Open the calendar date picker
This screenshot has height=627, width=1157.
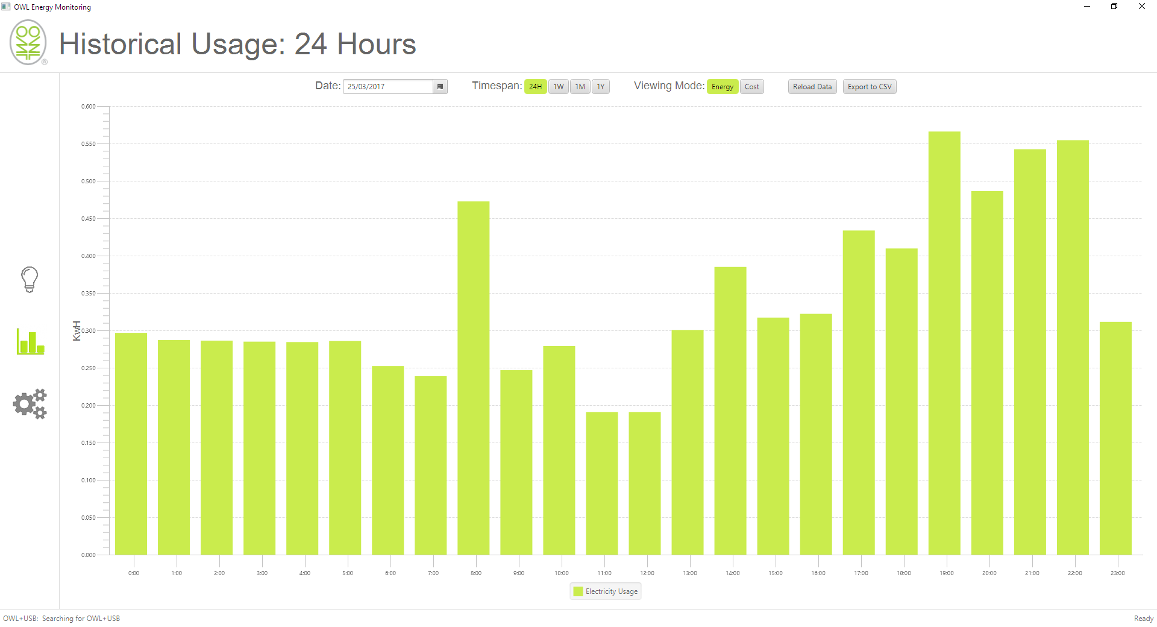click(x=440, y=87)
